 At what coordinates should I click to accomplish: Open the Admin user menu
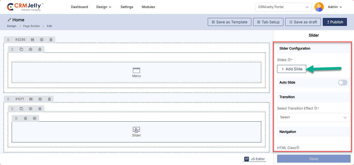coord(335,7)
